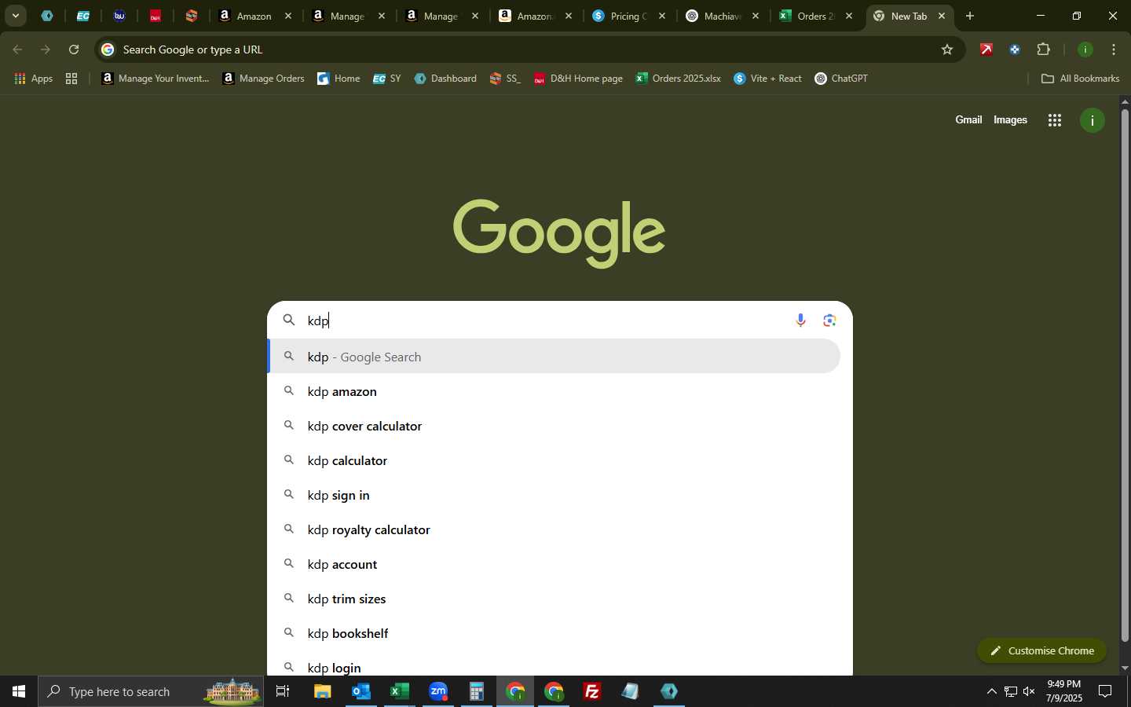Search by image using the Google Lens icon
Viewport: 1131px width, 707px height.
coord(829,320)
